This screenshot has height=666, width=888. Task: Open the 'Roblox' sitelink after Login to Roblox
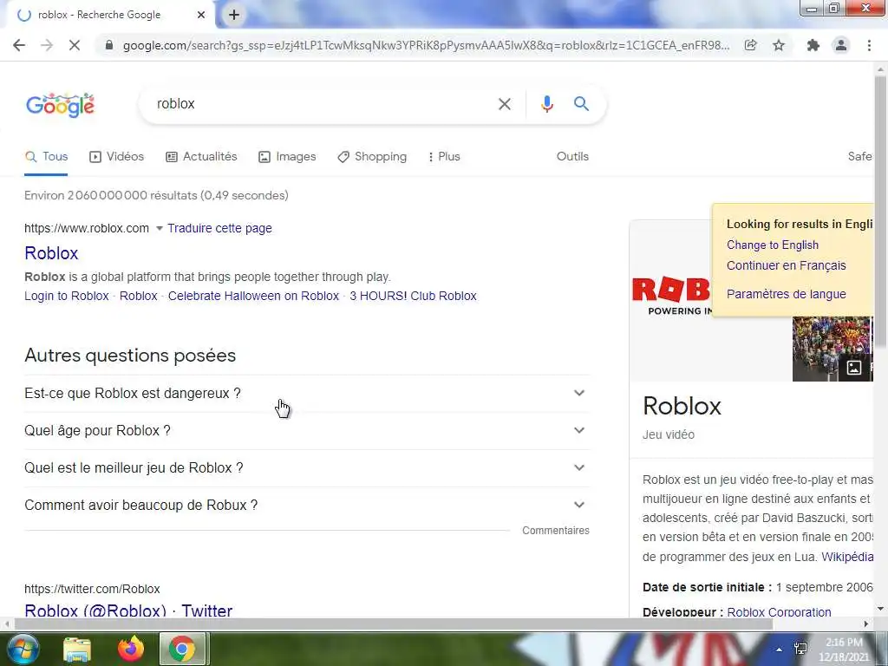tap(138, 296)
